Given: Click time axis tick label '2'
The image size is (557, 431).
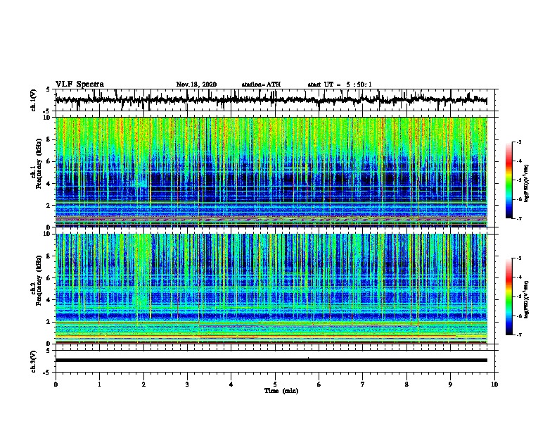Looking at the screenshot, I should 143,385.
